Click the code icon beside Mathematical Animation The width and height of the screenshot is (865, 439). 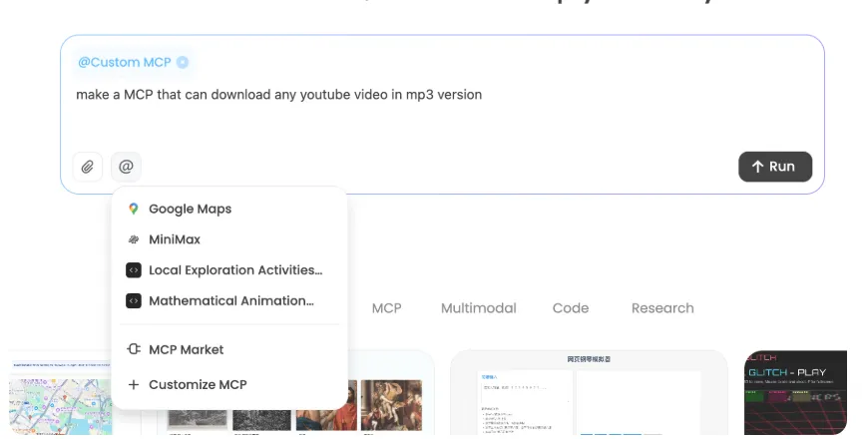[134, 301]
